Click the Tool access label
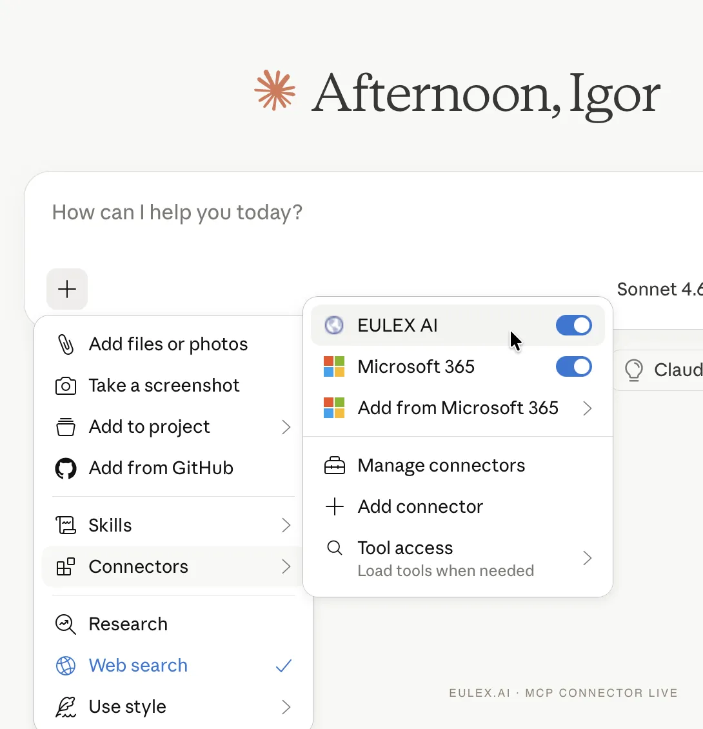Viewport: 703px width, 729px height. (x=405, y=548)
